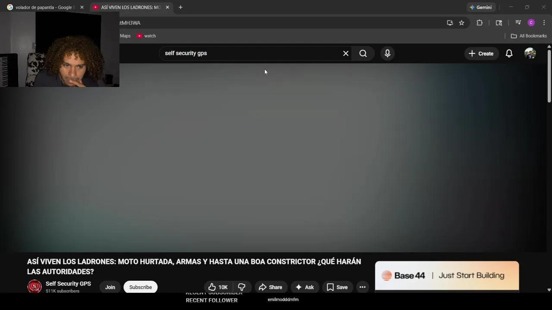Screen dimensions: 552x310
Task: Open the Maps bookmark
Action: 125,36
